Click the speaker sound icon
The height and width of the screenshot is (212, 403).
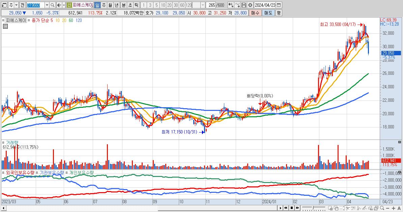pyautogui.click(x=59, y=5)
